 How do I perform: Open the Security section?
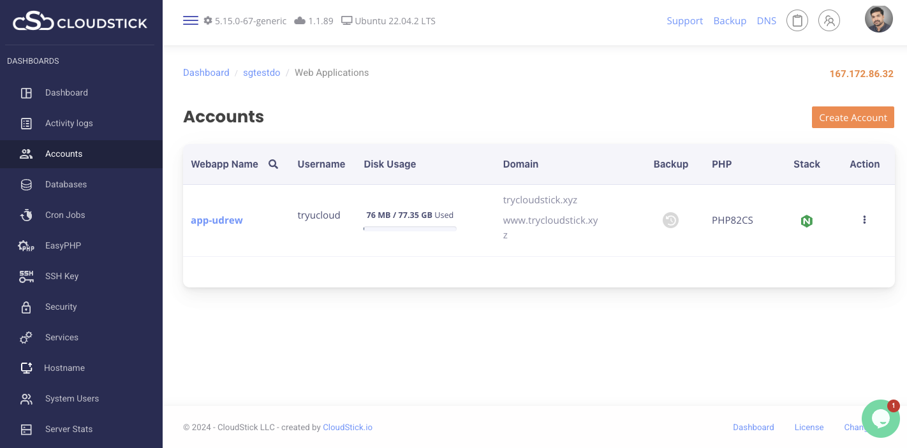61,307
